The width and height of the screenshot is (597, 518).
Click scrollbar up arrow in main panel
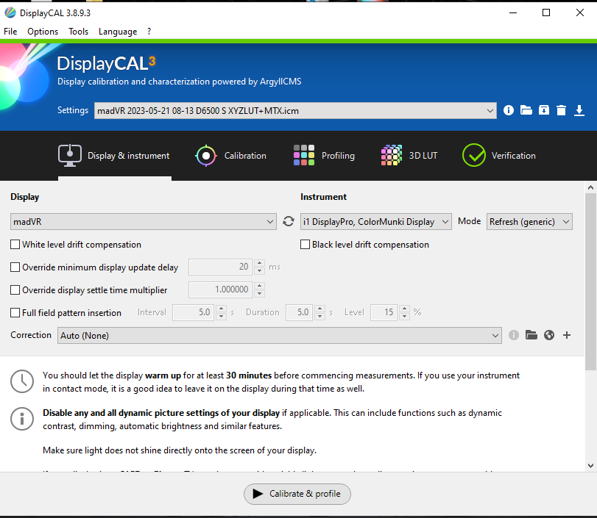[x=590, y=187]
